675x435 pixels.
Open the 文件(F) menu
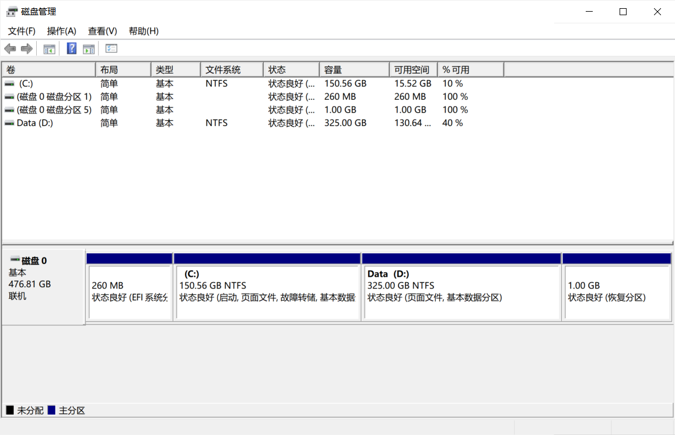pos(22,31)
